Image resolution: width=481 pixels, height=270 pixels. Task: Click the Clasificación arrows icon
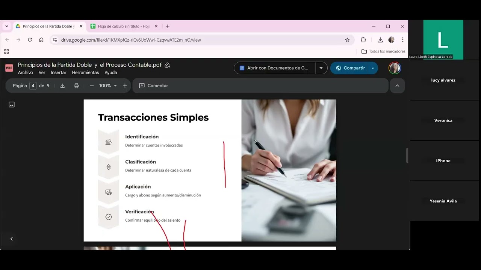click(x=109, y=167)
